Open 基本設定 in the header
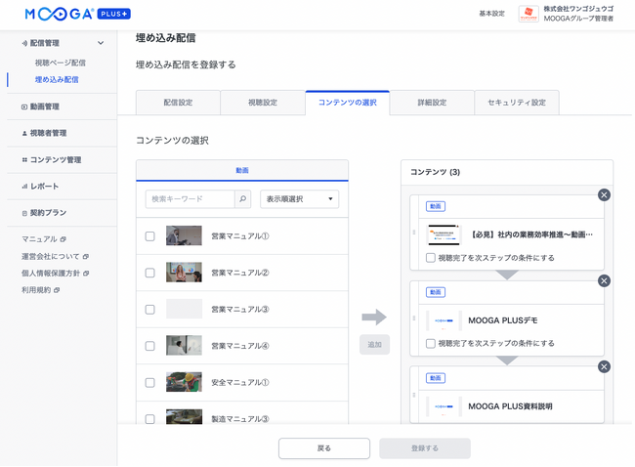Viewport: 635px width, 467px height. pyautogui.click(x=491, y=14)
